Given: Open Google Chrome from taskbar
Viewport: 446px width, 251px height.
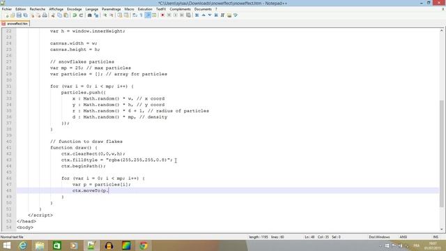Looking at the screenshot, I should [x=144, y=245].
